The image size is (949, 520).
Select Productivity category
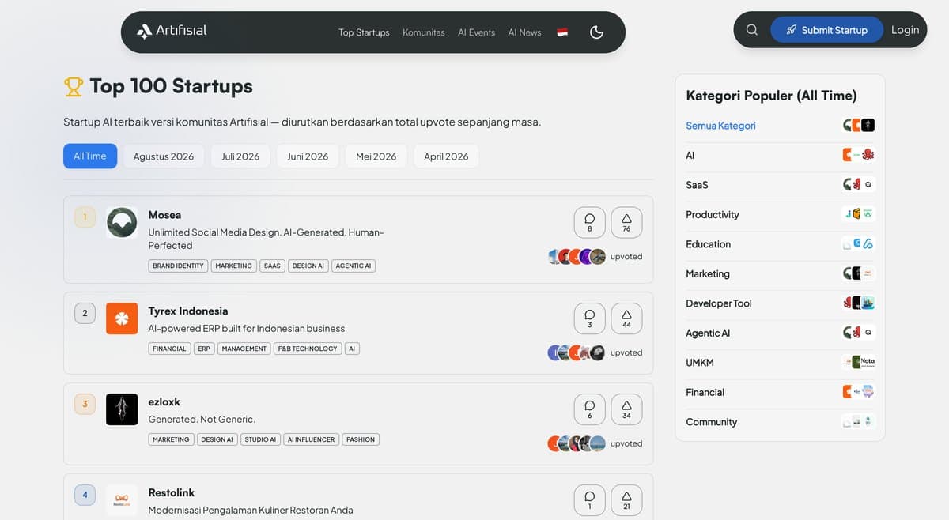point(713,215)
